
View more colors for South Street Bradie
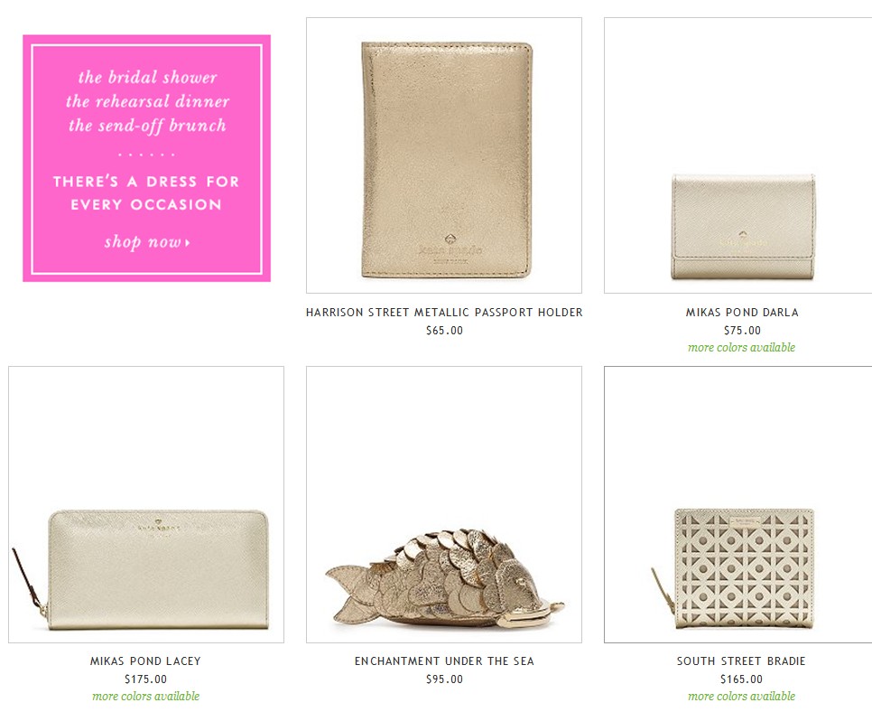pyautogui.click(x=741, y=696)
